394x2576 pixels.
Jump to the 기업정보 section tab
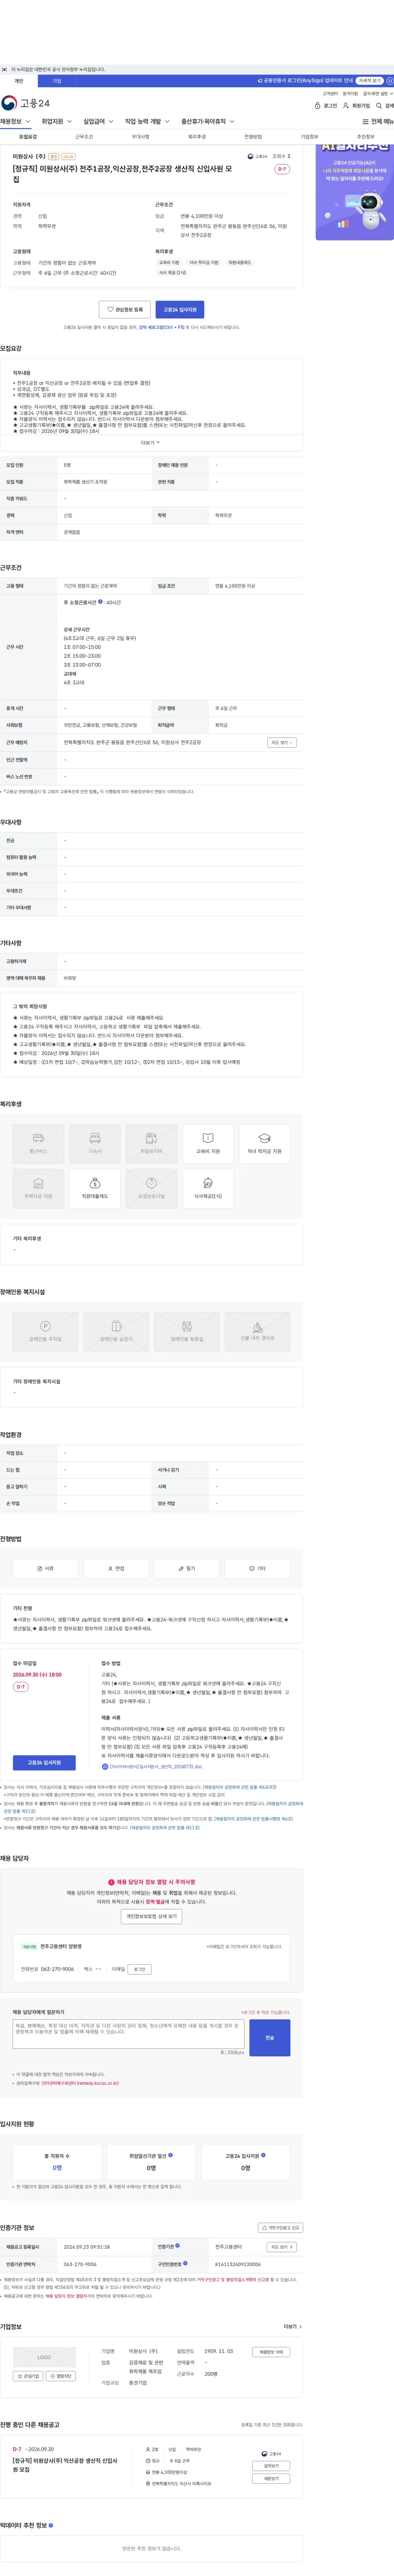[x=309, y=137]
